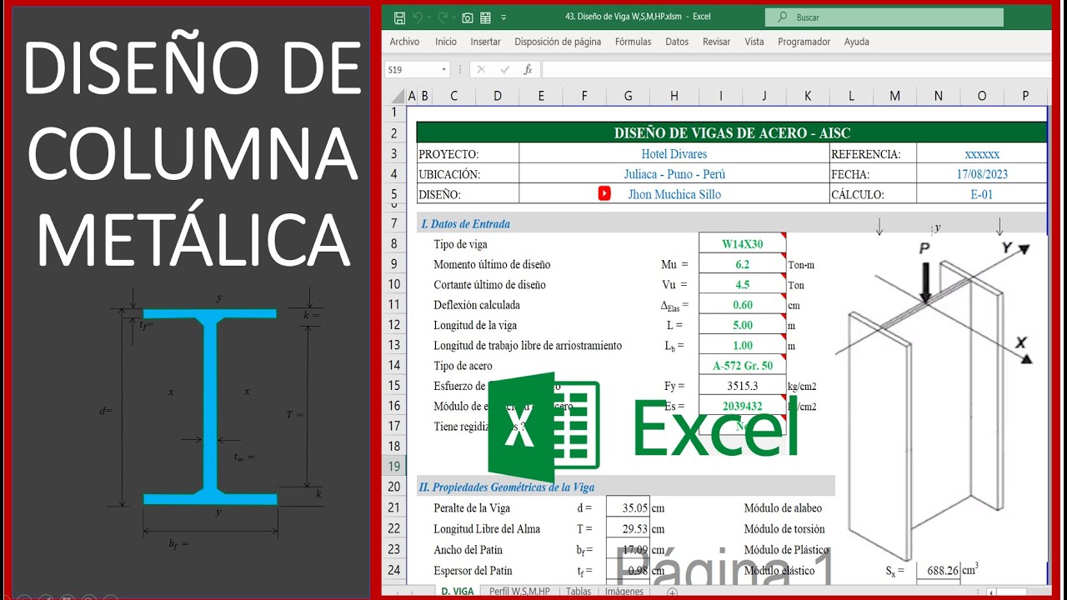Click the Undo arrow icon
1067x600 pixels.
[x=418, y=17]
